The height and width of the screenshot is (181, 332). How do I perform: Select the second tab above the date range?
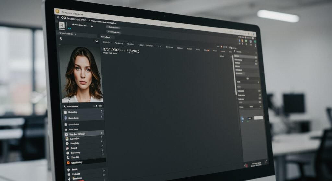(x=119, y=44)
